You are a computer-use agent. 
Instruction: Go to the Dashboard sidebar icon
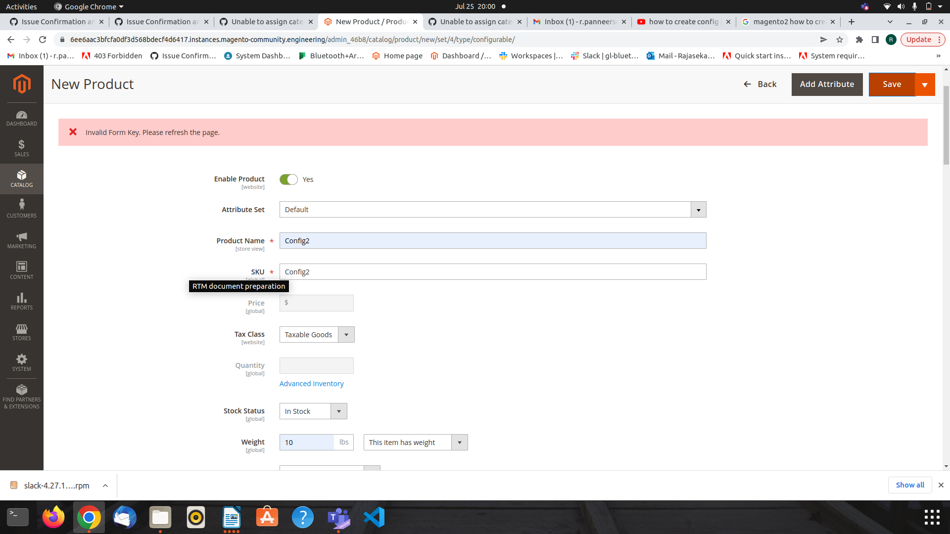pos(21,118)
